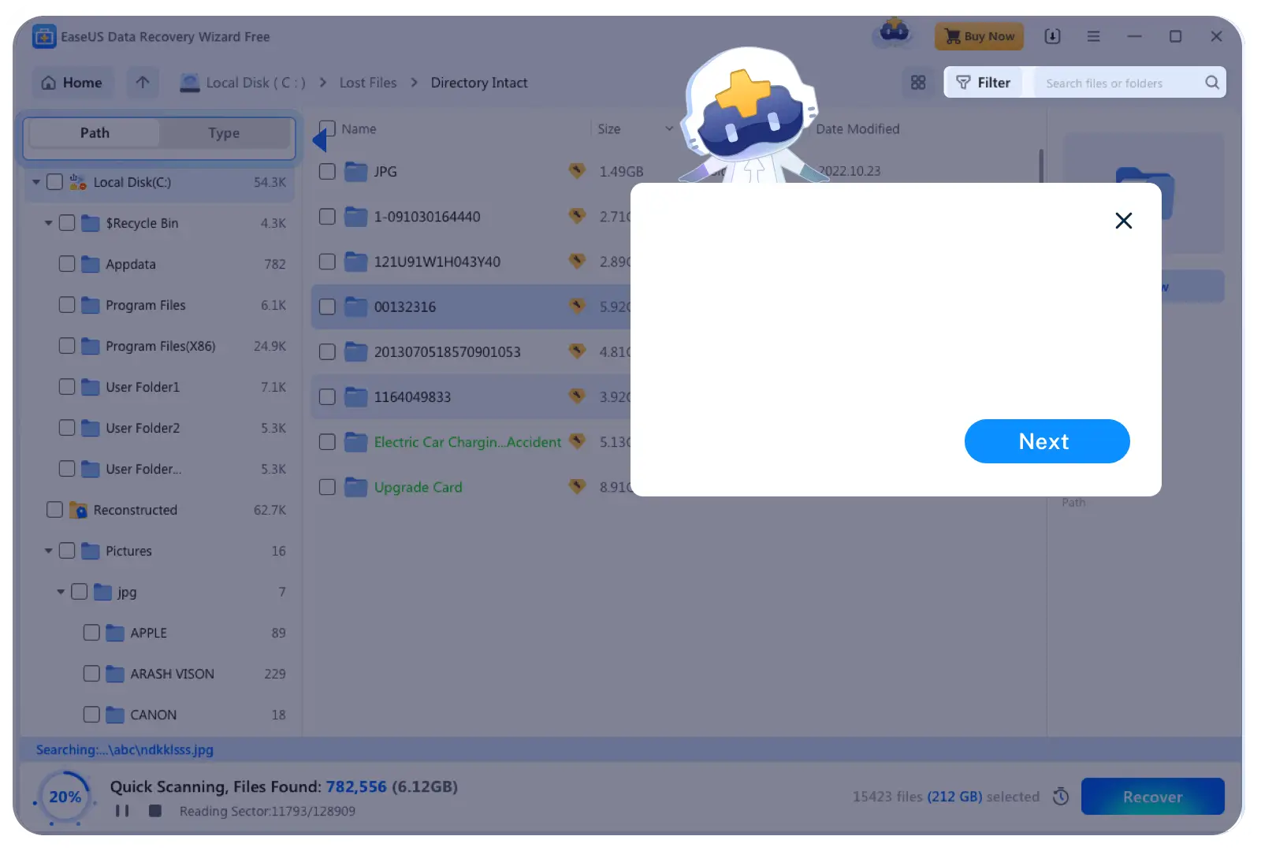This screenshot has height=851, width=1261.
Task: Switch to the Type tab
Action: [x=224, y=133]
